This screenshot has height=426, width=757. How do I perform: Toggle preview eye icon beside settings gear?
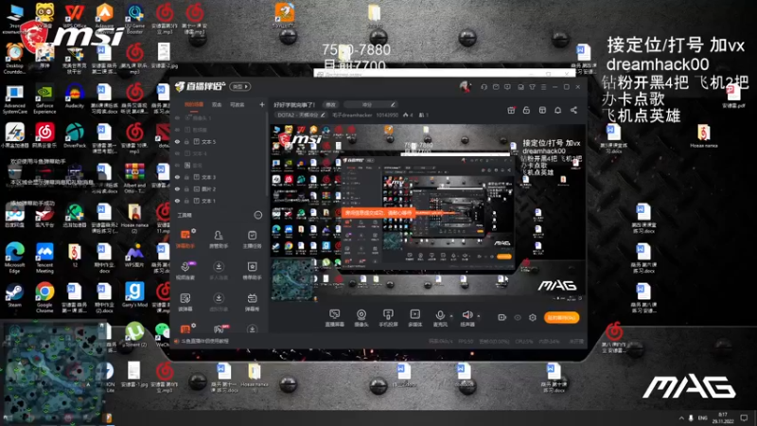click(x=518, y=317)
